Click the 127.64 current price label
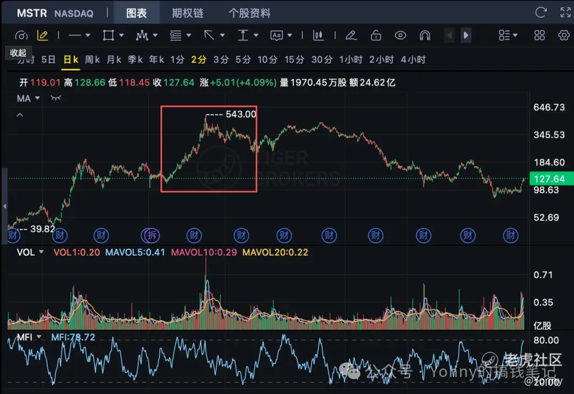 click(551, 179)
